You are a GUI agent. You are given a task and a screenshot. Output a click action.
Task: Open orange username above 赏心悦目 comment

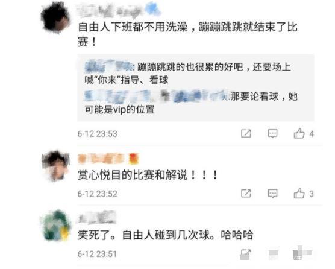click(x=108, y=159)
